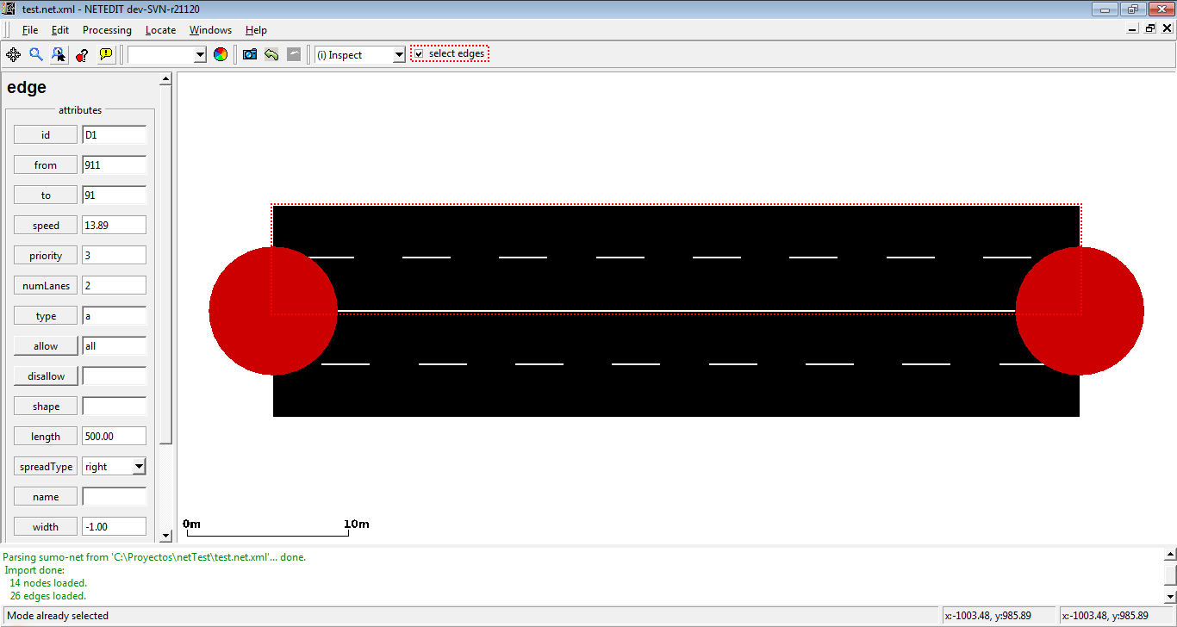
Task: Take a snapshot with the camera icon
Action: [x=250, y=54]
